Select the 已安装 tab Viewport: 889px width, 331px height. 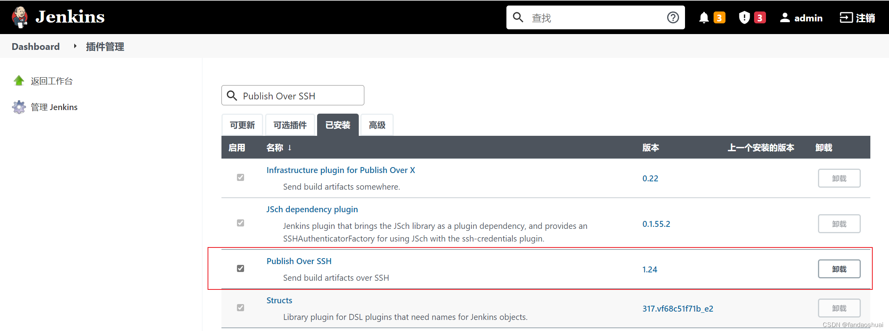pos(338,125)
